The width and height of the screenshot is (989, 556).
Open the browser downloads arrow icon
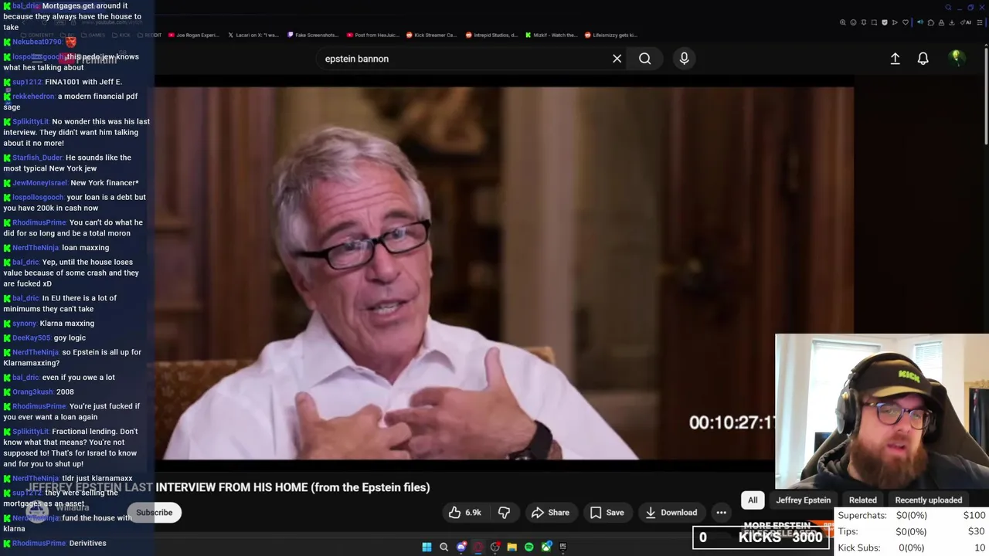pos(952,22)
